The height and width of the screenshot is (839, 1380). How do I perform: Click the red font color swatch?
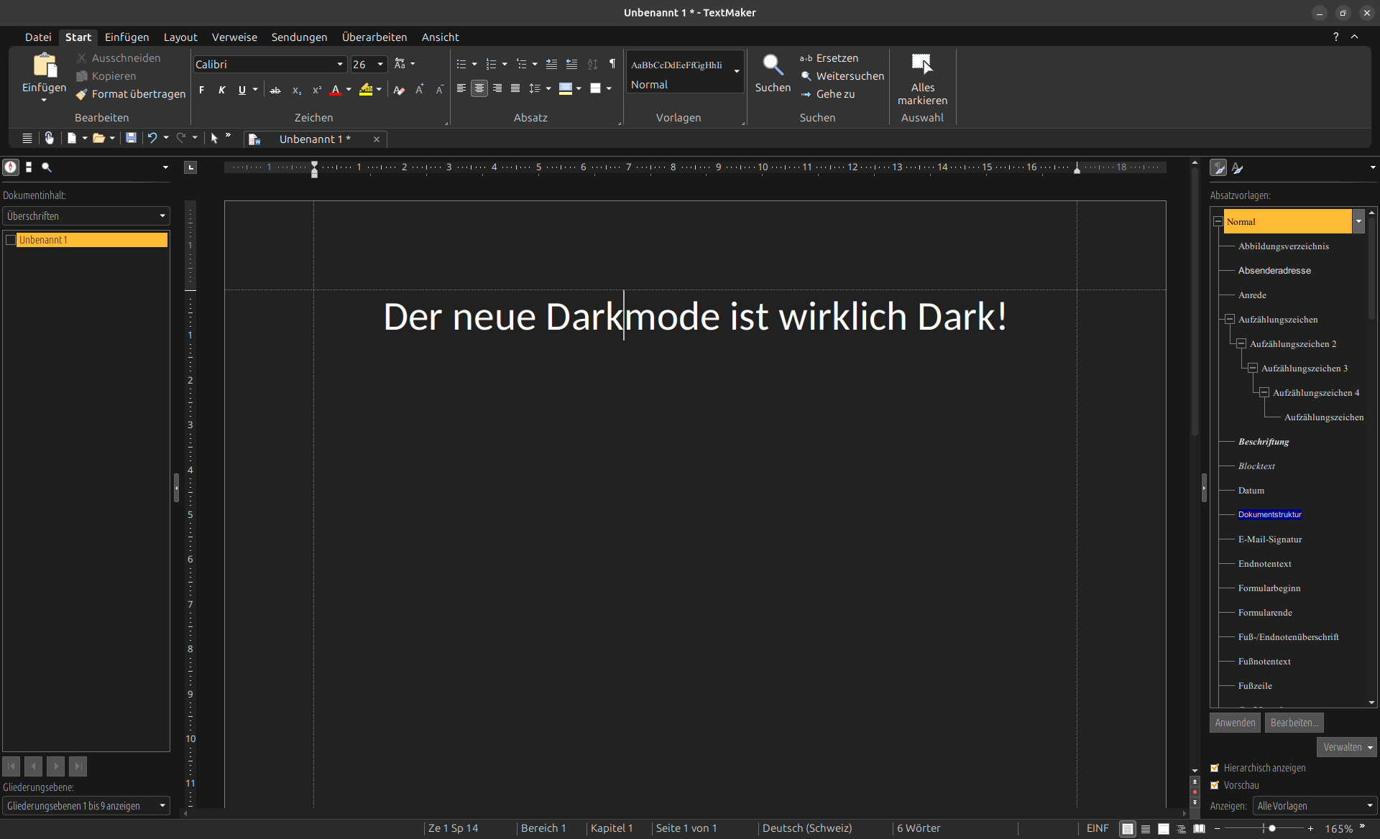(336, 90)
